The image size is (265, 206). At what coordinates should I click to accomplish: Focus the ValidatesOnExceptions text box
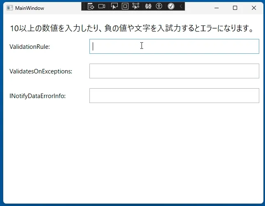[x=174, y=71]
